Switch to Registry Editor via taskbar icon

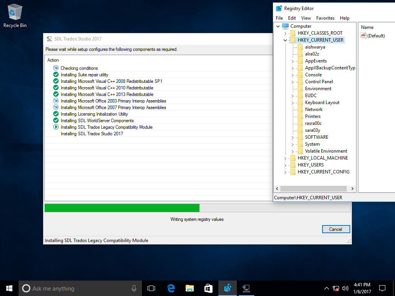point(228,288)
